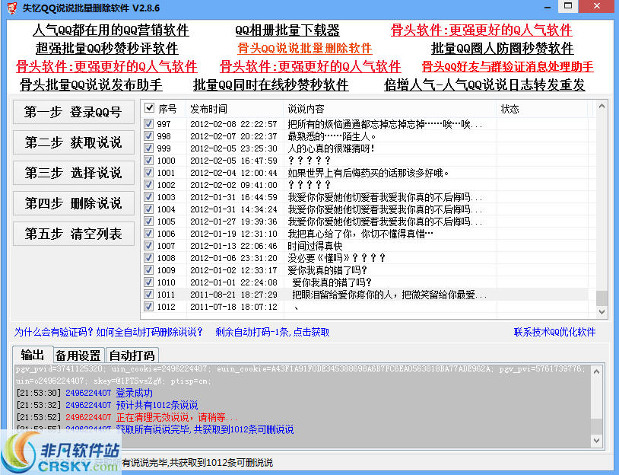Uncheck the checkbox for row 1003

coord(148,197)
